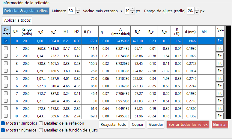The image size is (232, 139).
Task: Click Aplicar a todos button
Action: [x=17, y=20]
